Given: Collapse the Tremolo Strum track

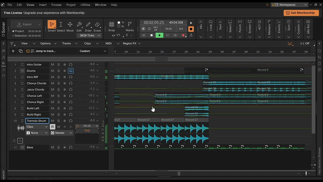Looking at the screenshot, I should tap(97, 121).
